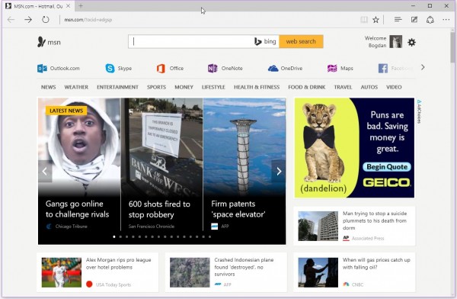
Task: Open the MONEY navigation tab
Action: (x=184, y=87)
